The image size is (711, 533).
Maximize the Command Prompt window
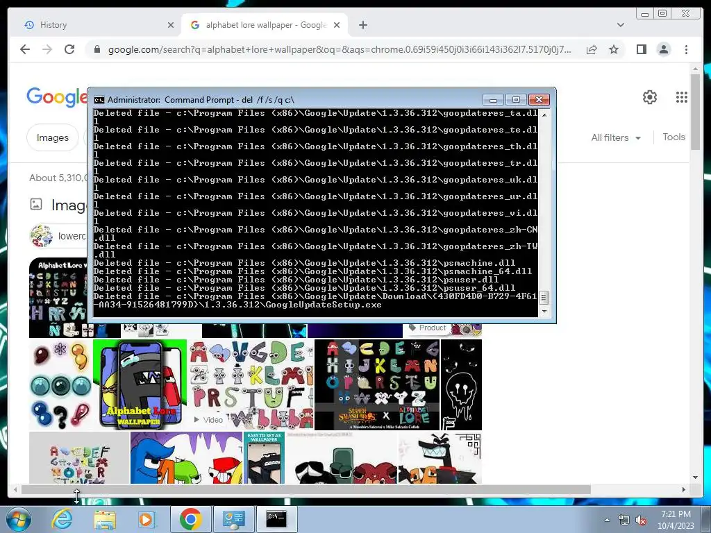pyautogui.click(x=516, y=99)
